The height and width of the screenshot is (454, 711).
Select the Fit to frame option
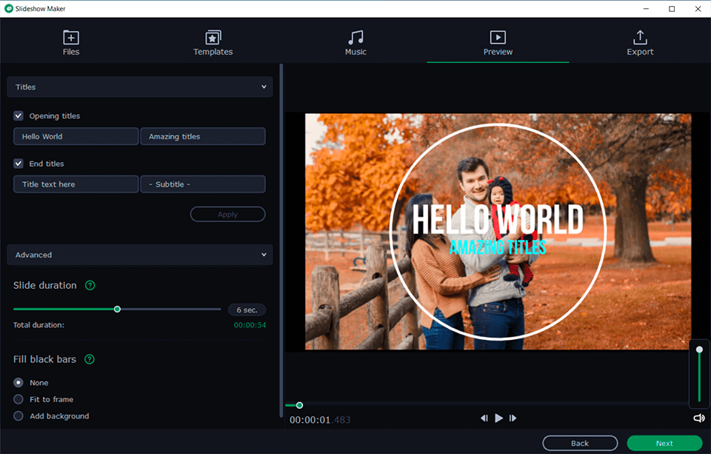pos(19,399)
